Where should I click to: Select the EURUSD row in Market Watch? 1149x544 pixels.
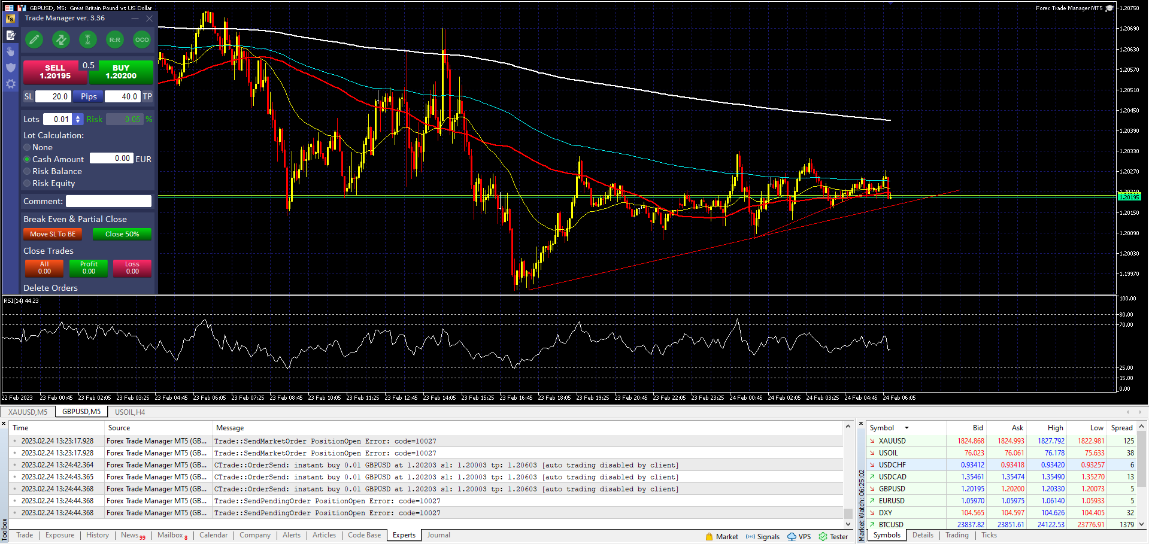(x=1001, y=501)
